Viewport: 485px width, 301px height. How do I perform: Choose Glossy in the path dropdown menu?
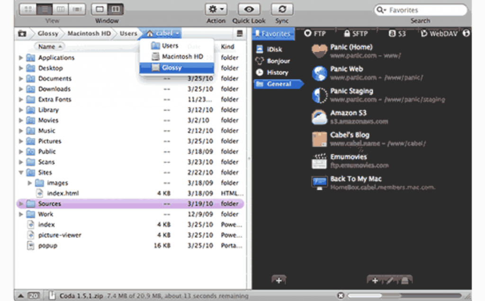pos(177,68)
